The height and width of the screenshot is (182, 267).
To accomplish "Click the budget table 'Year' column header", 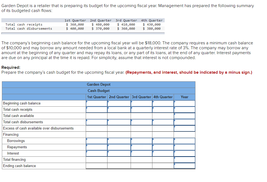I will click(185, 97).
